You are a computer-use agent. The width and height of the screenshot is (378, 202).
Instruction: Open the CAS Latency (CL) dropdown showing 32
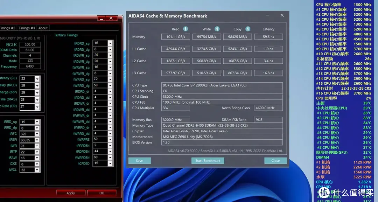tap(37, 79)
